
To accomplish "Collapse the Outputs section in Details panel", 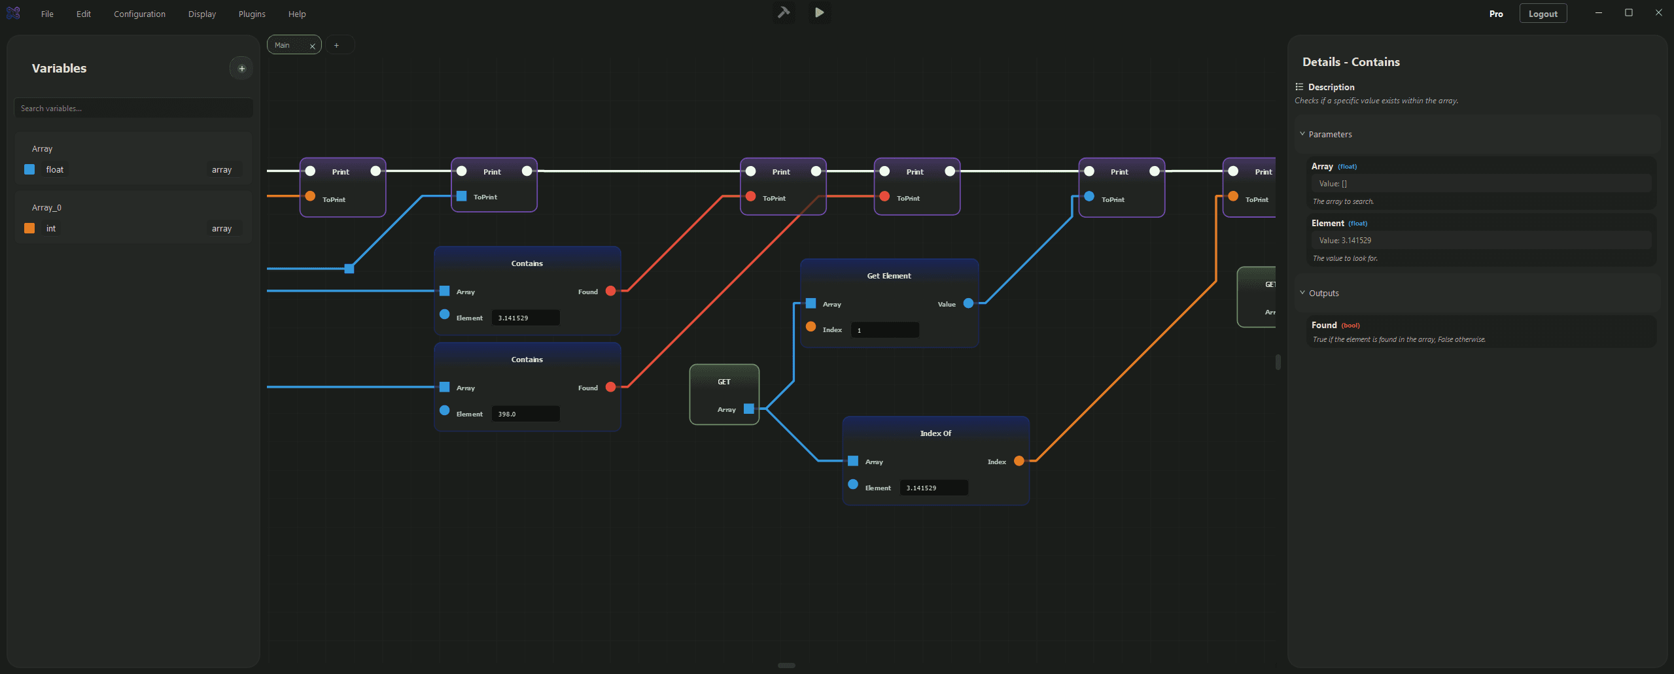I will 1302,293.
